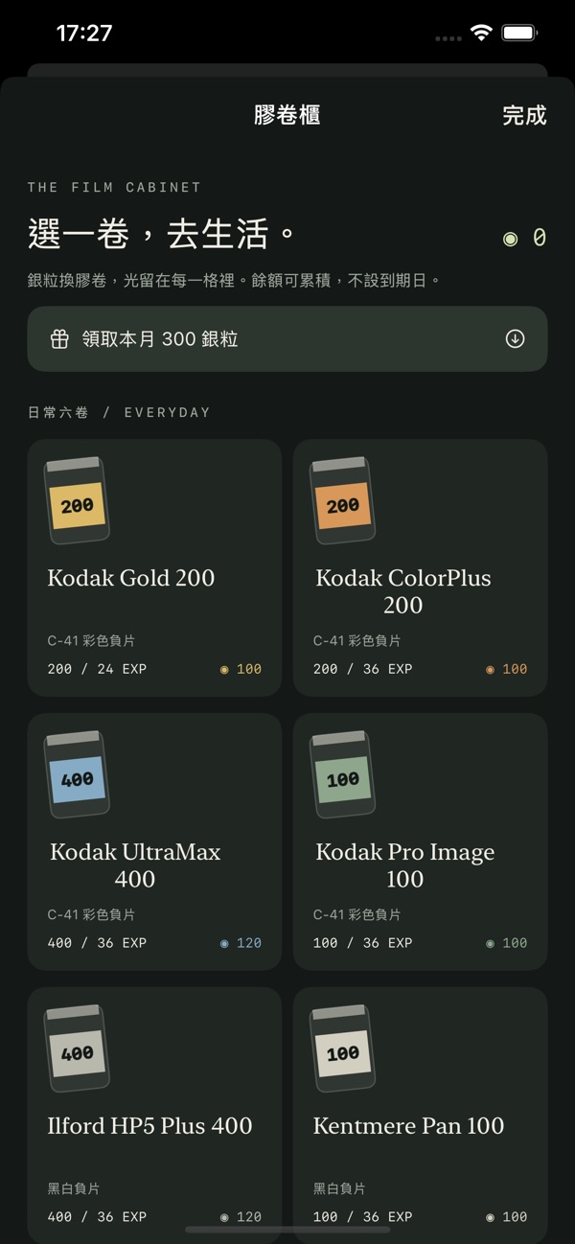Viewport: 575px width, 1244px height.
Task: Tap the Ilford HP5 Plus 400 canister icon
Action: [77, 1048]
